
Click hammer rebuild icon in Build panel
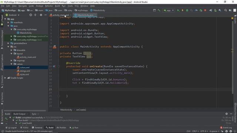click(6, 119)
